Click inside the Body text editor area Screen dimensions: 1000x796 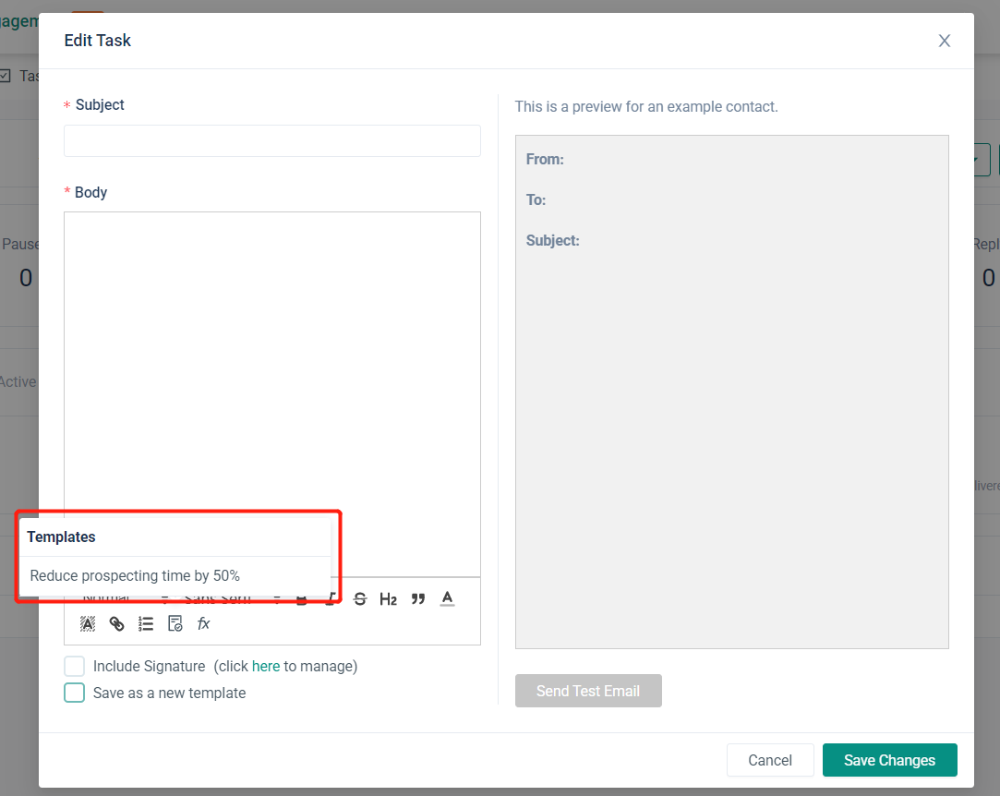pos(271,369)
